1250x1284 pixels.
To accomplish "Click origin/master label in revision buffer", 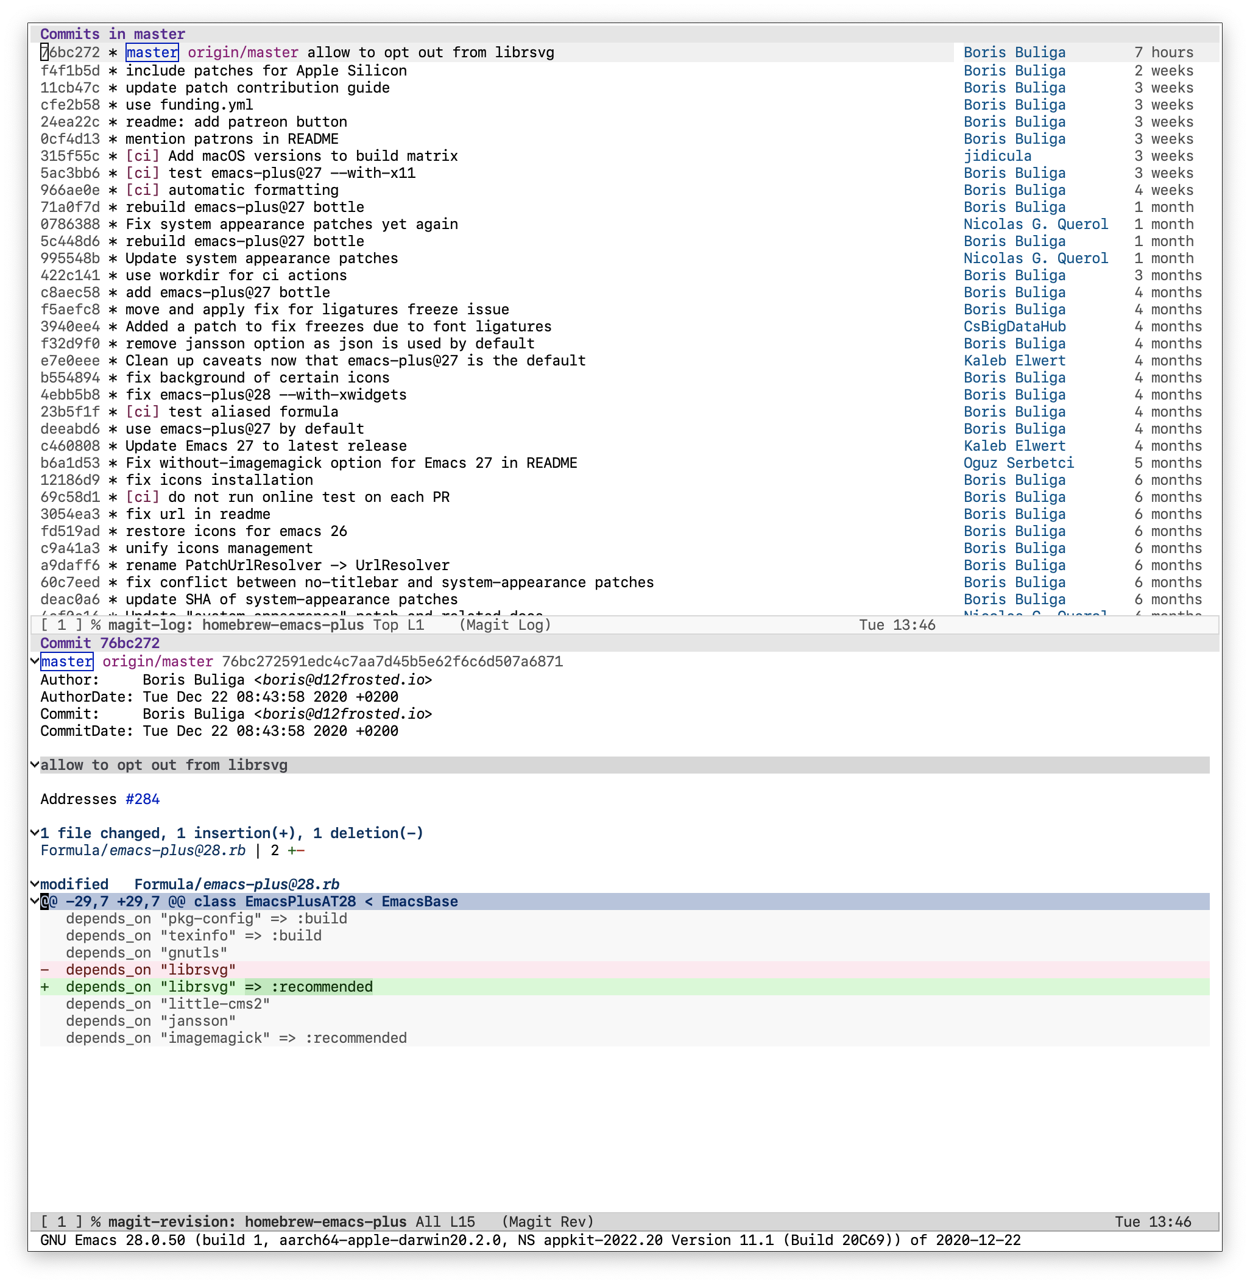I will [158, 661].
